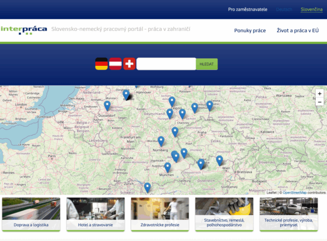327x241 pixels.
Task: Open Doprava a logistika category
Action: point(31,214)
